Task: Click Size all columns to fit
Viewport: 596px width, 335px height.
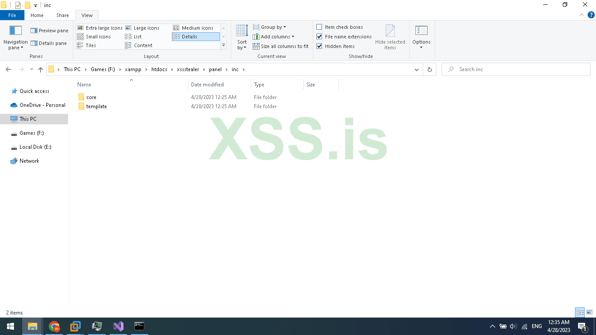Action: [281, 46]
